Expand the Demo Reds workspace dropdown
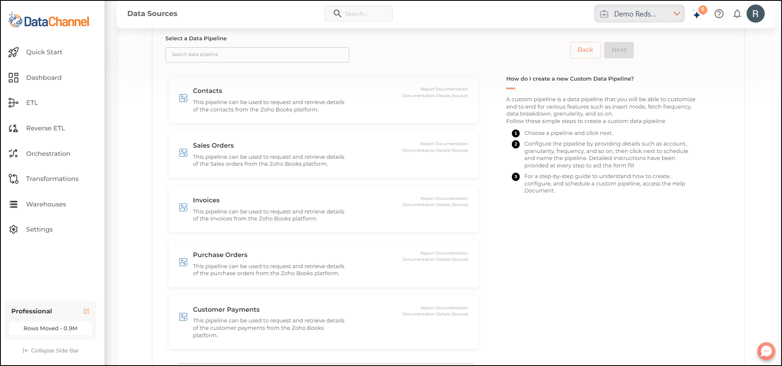The height and width of the screenshot is (366, 782). [677, 14]
